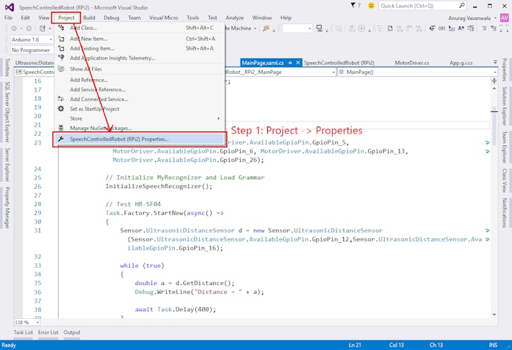The width and height of the screenshot is (512, 350).
Task: Click the device monitor toolbar icon
Action: coord(320,28)
